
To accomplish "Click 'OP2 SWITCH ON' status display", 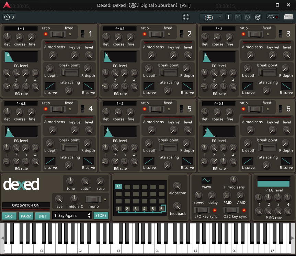I will tap(26, 205).
